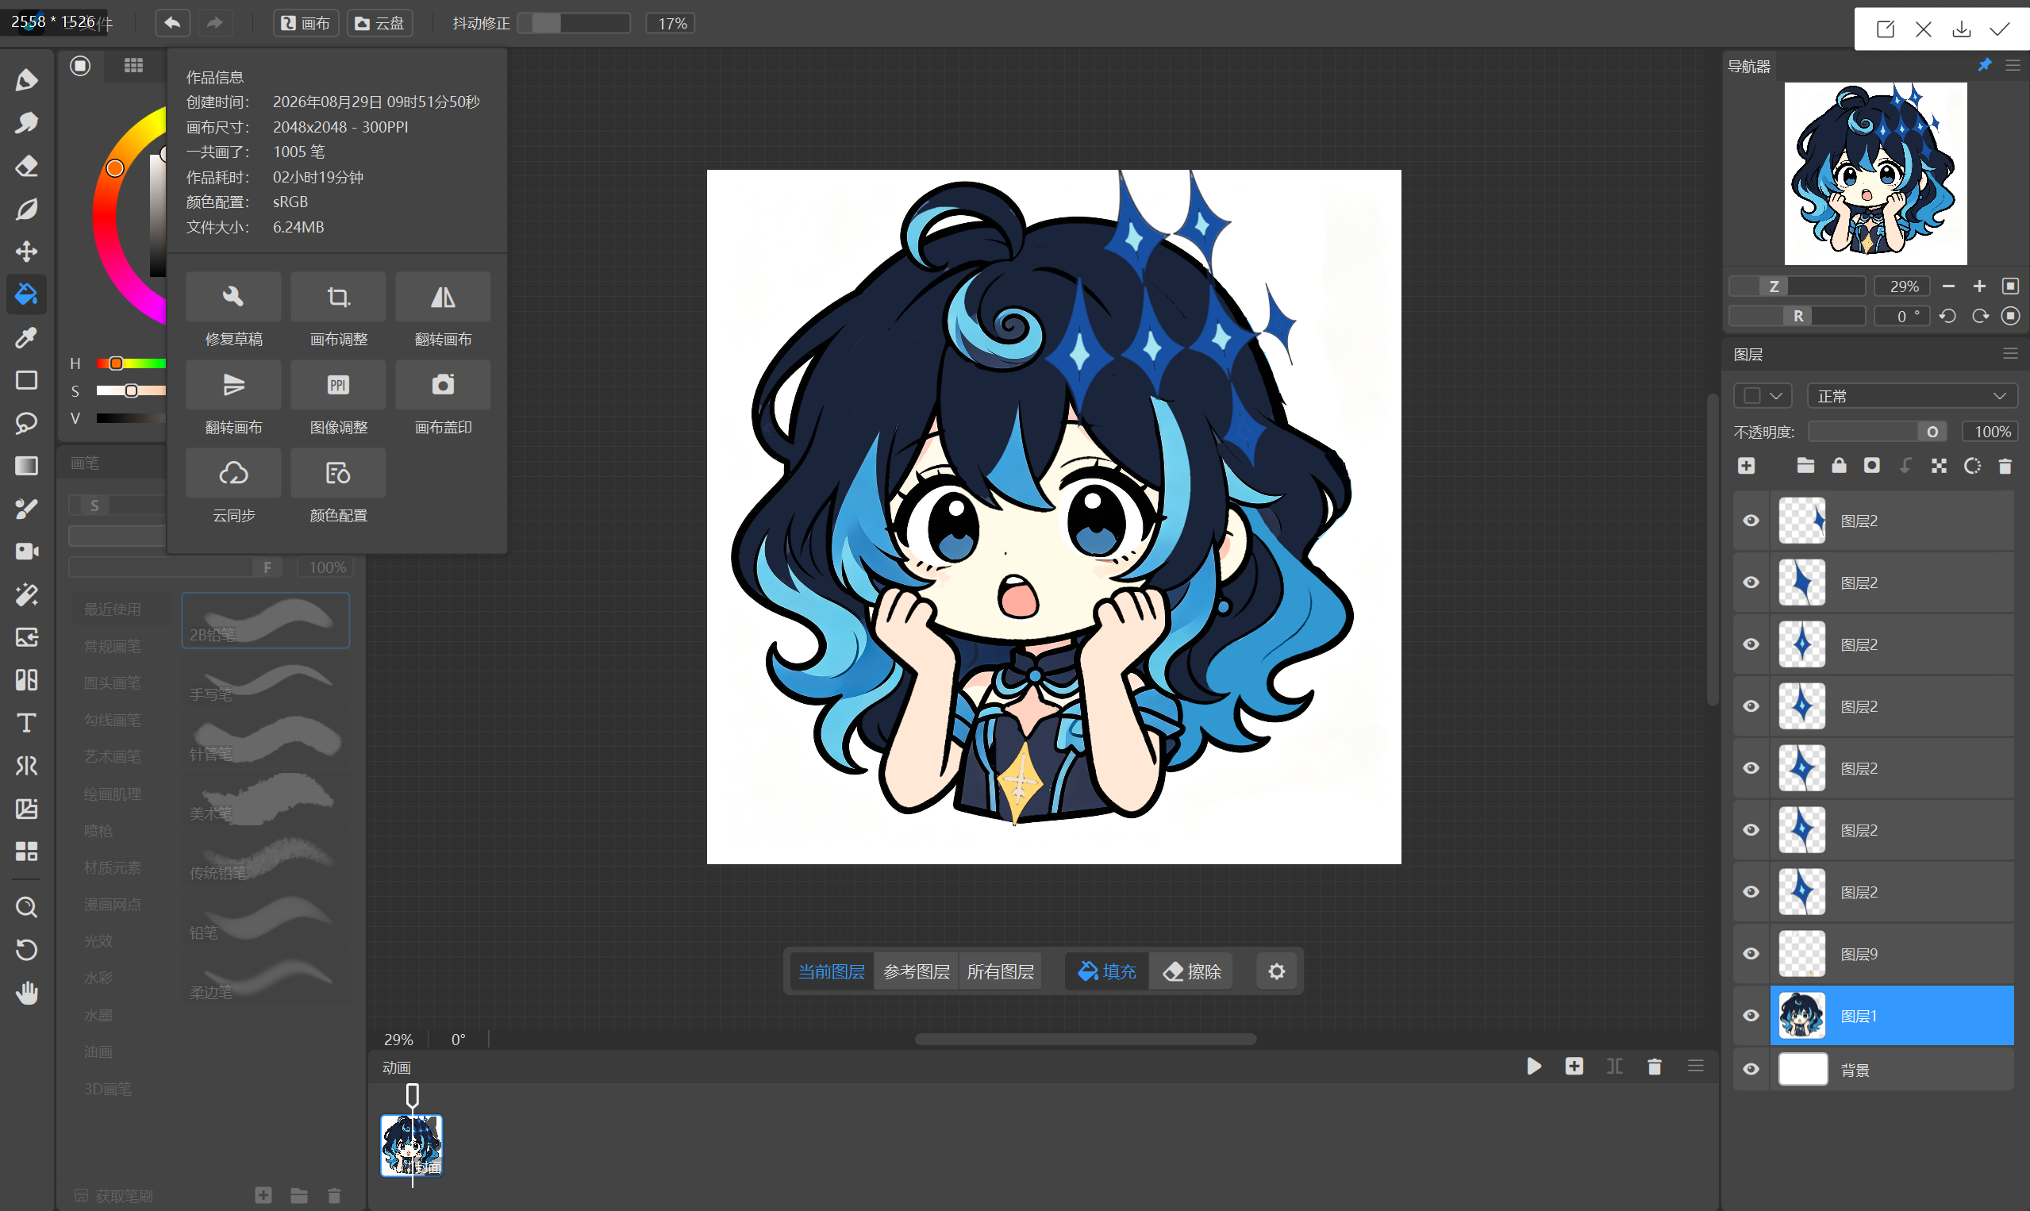Undo the last stroke

172,23
